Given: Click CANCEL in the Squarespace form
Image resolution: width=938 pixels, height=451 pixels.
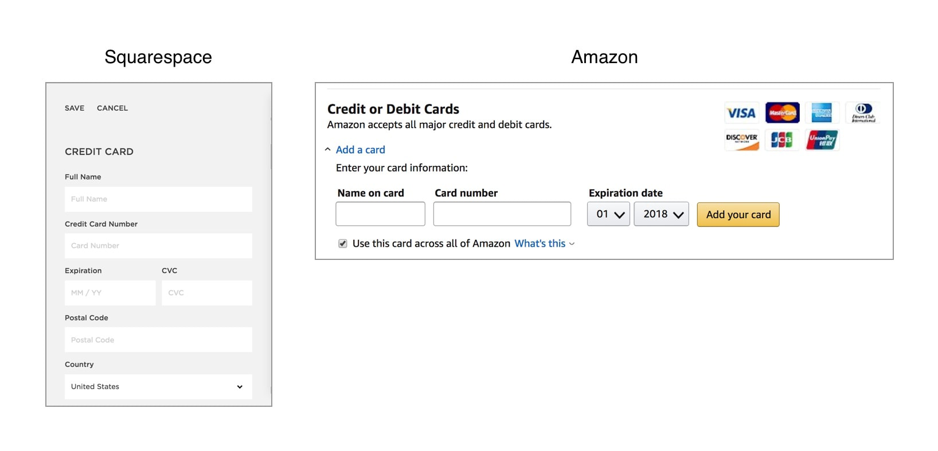Looking at the screenshot, I should 112,108.
